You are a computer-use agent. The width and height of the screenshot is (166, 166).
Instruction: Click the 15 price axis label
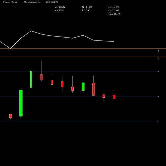158,71
